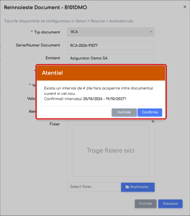
Task: Click the Fisier label
Action: (55, 124)
